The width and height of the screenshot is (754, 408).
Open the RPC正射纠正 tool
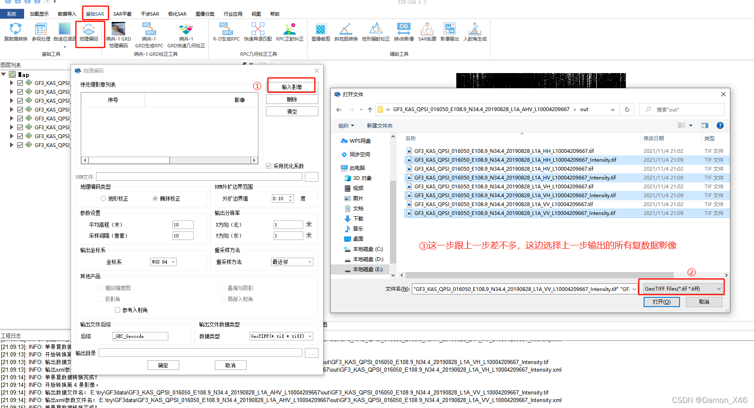(x=290, y=32)
